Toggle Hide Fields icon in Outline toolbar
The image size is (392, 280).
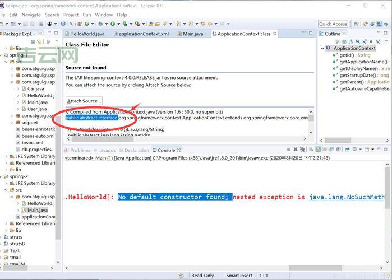pos(358,41)
